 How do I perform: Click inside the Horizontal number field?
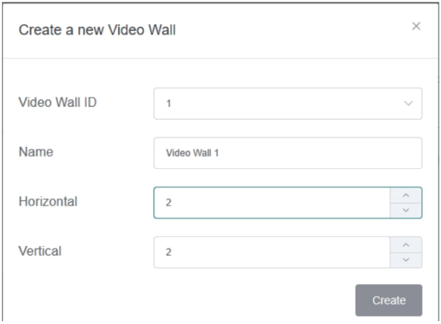(271, 202)
